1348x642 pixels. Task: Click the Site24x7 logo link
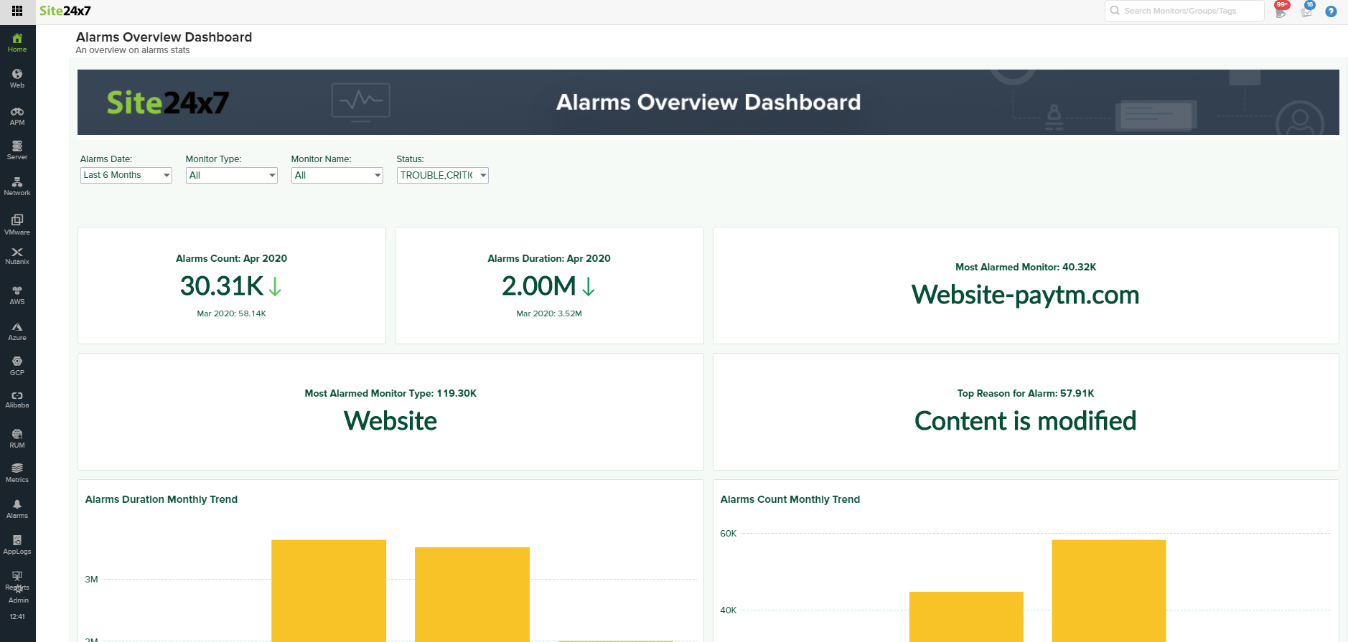pos(65,11)
